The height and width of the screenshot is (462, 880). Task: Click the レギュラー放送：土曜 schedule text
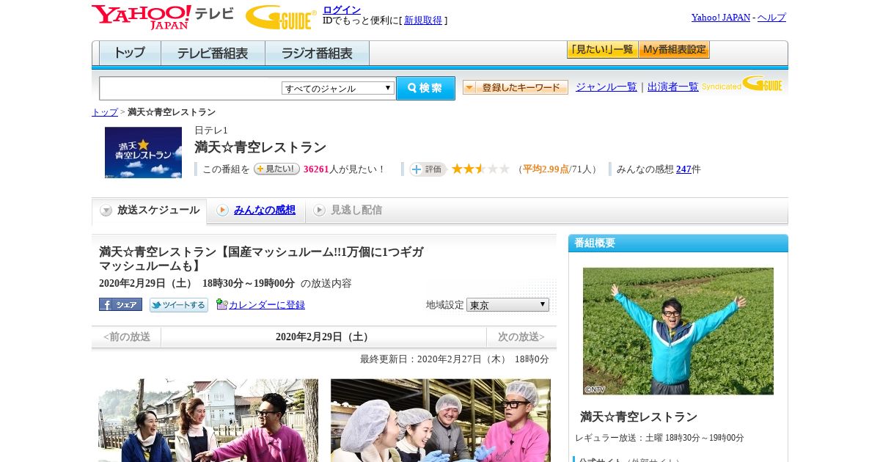pos(659,438)
